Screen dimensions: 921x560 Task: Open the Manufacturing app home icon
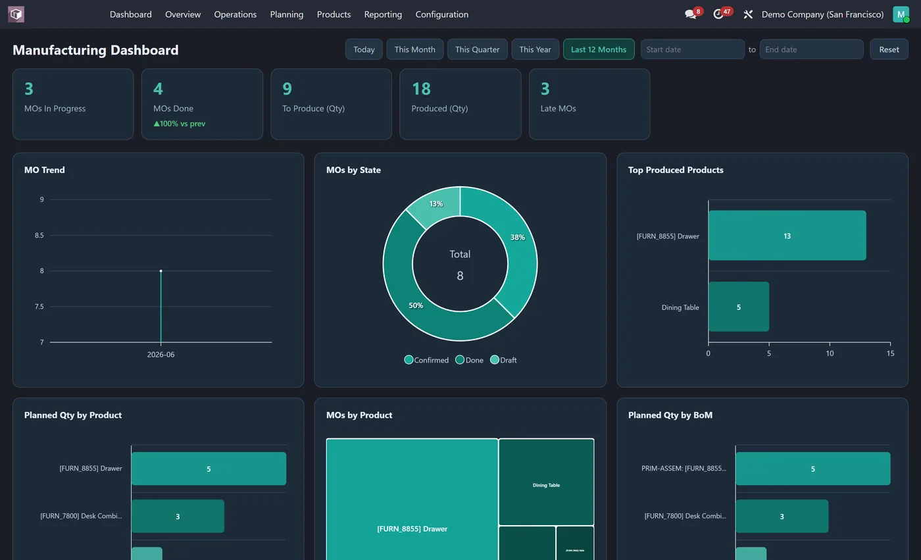[16, 14]
